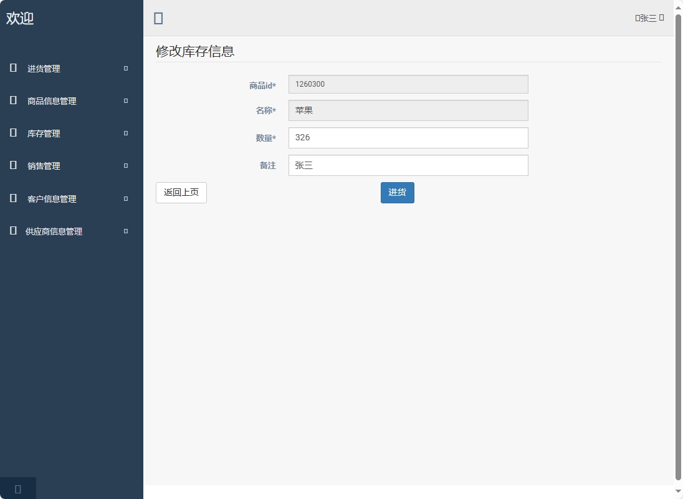
Task: Click the blue 进货 button
Action: point(397,193)
